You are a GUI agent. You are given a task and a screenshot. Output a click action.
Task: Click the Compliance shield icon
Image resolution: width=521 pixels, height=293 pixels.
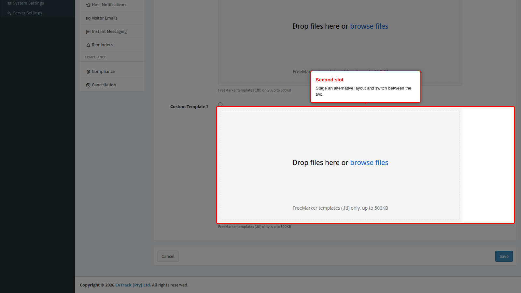(x=88, y=72)
